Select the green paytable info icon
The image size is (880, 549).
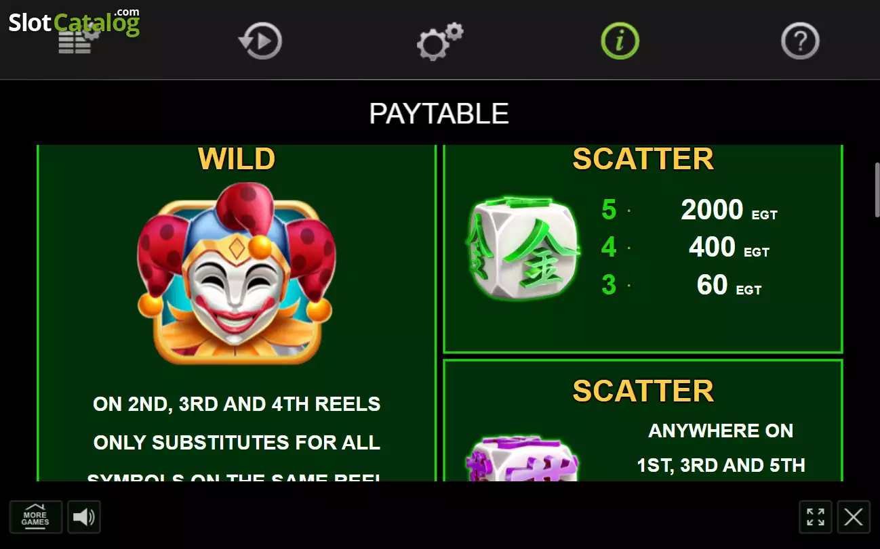pos(620,41)
